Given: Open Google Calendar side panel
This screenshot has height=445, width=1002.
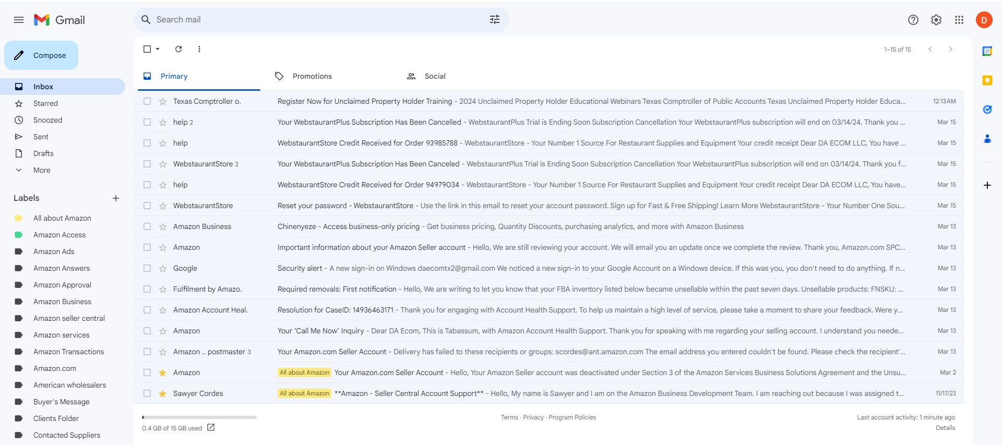Looking at the screenshot, I should (987, 51).
